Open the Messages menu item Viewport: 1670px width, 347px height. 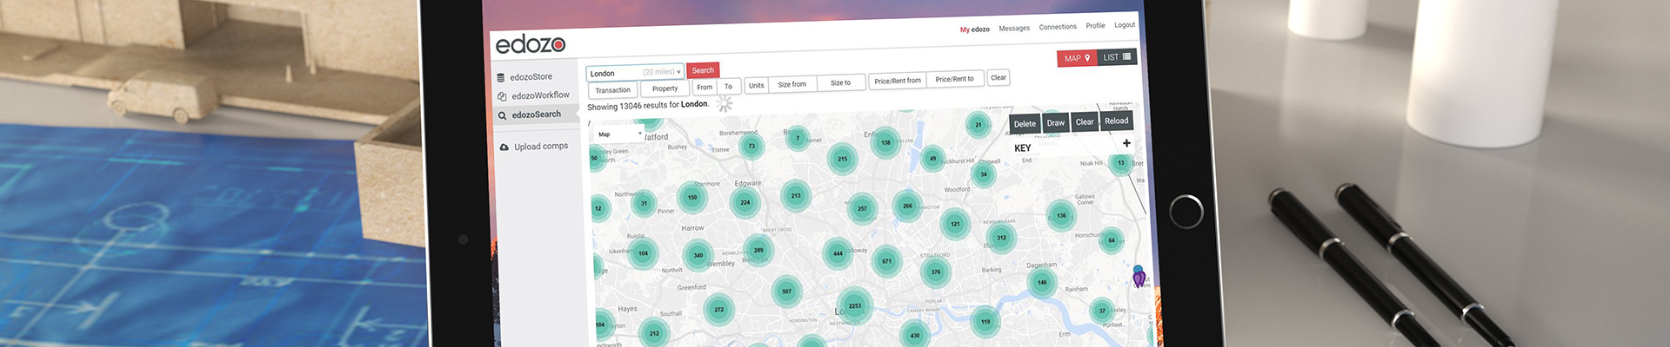coord(1013,29)
